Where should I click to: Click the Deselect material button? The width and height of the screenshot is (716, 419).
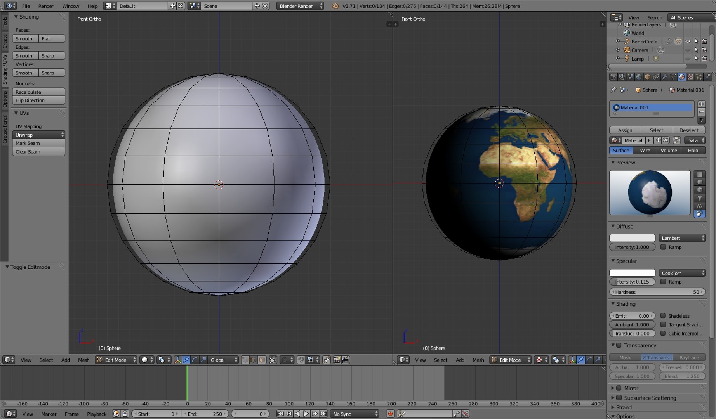pos(689,130)
